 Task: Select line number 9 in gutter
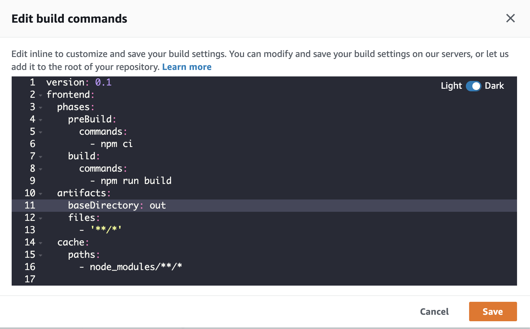[32, 181]
